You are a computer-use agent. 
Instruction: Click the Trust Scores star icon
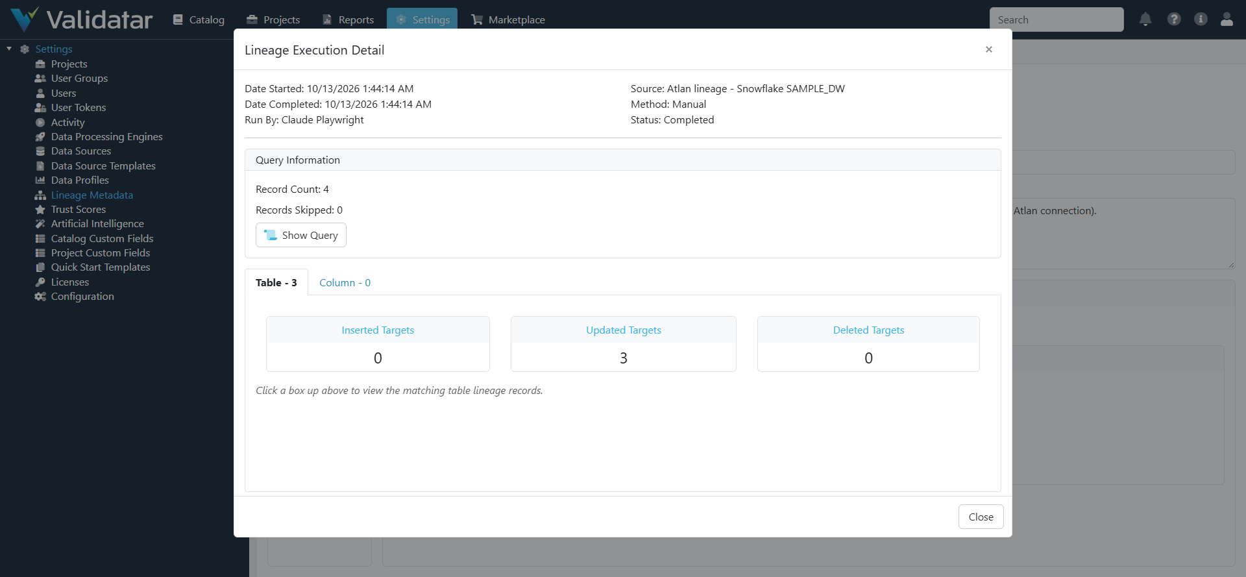click(x=40, y=210)
